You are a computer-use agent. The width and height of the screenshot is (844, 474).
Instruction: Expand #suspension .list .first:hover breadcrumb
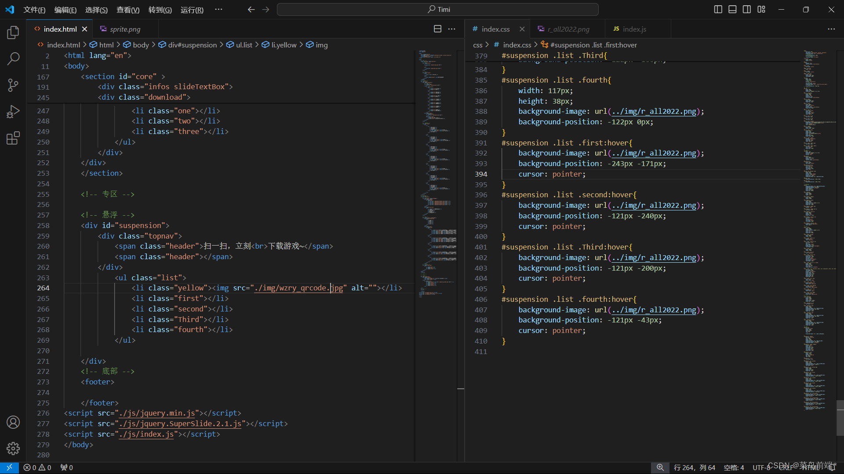(x=589, y=45)
